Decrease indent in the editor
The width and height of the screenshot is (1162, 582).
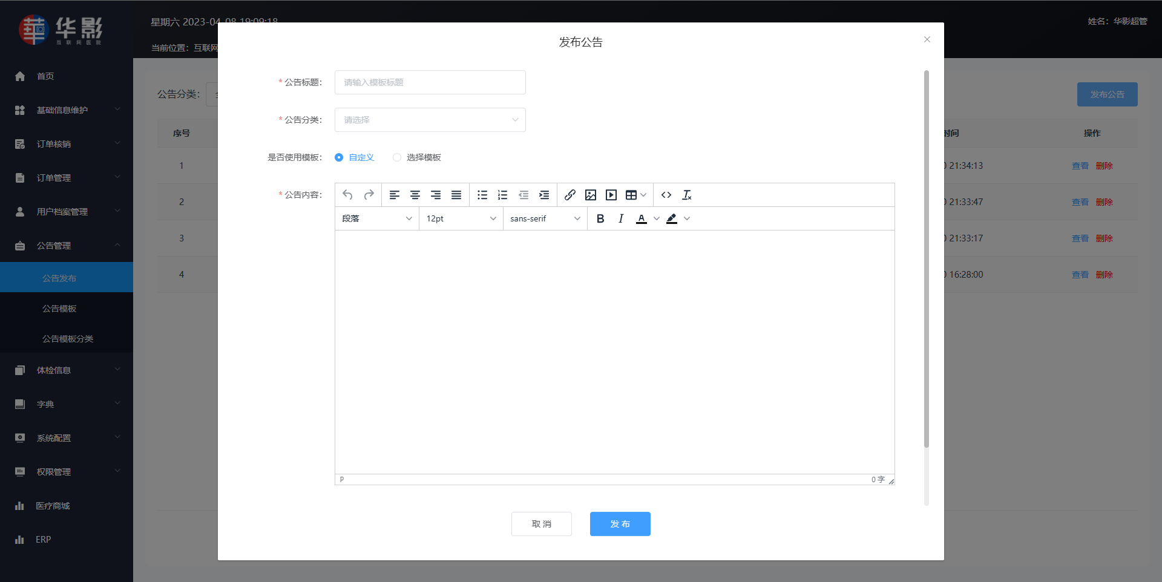[x=524, y=195]
